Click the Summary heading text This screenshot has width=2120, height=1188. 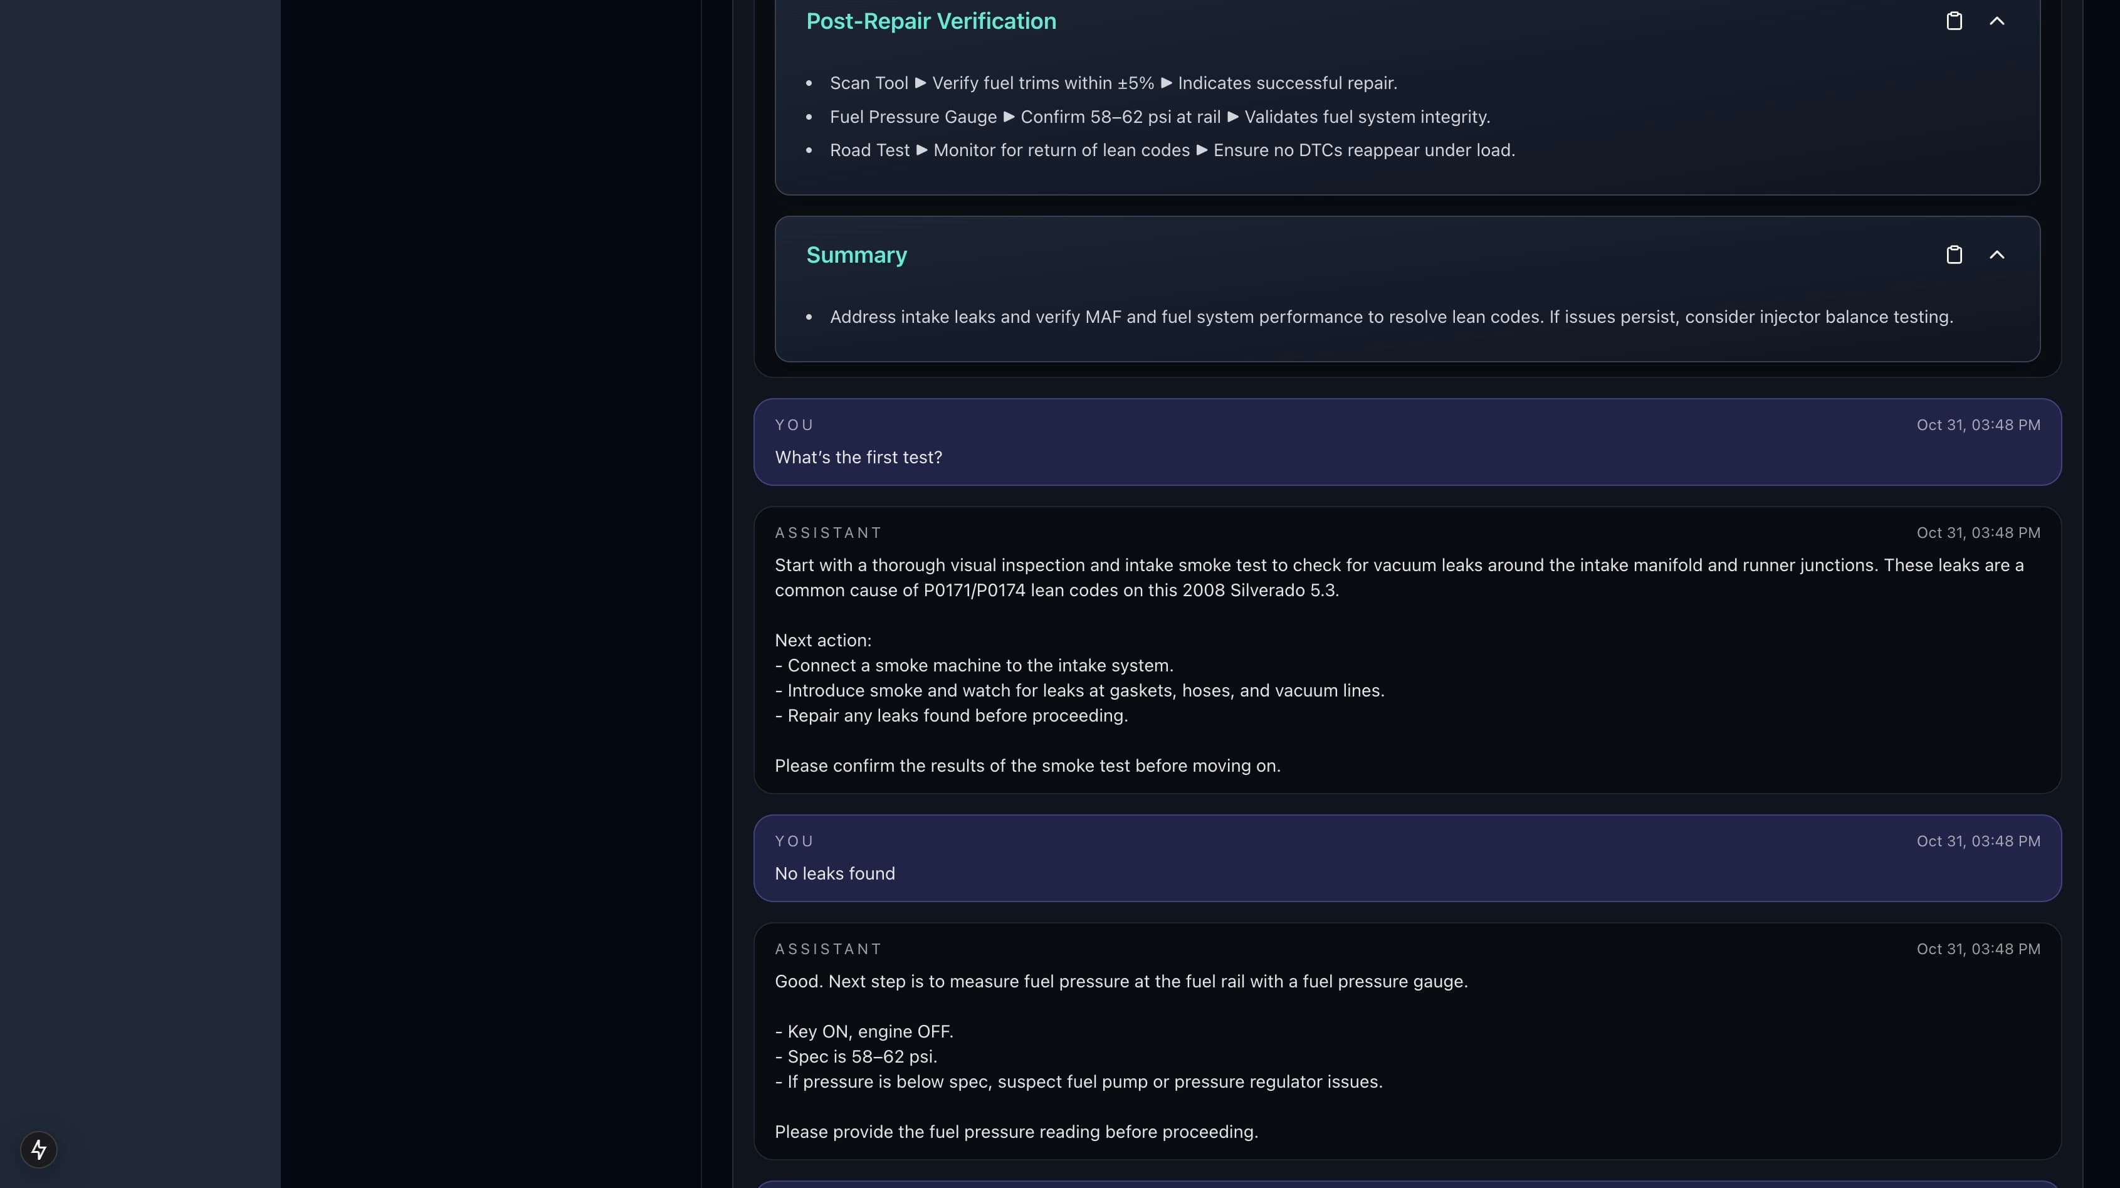(x=856, y=255)
